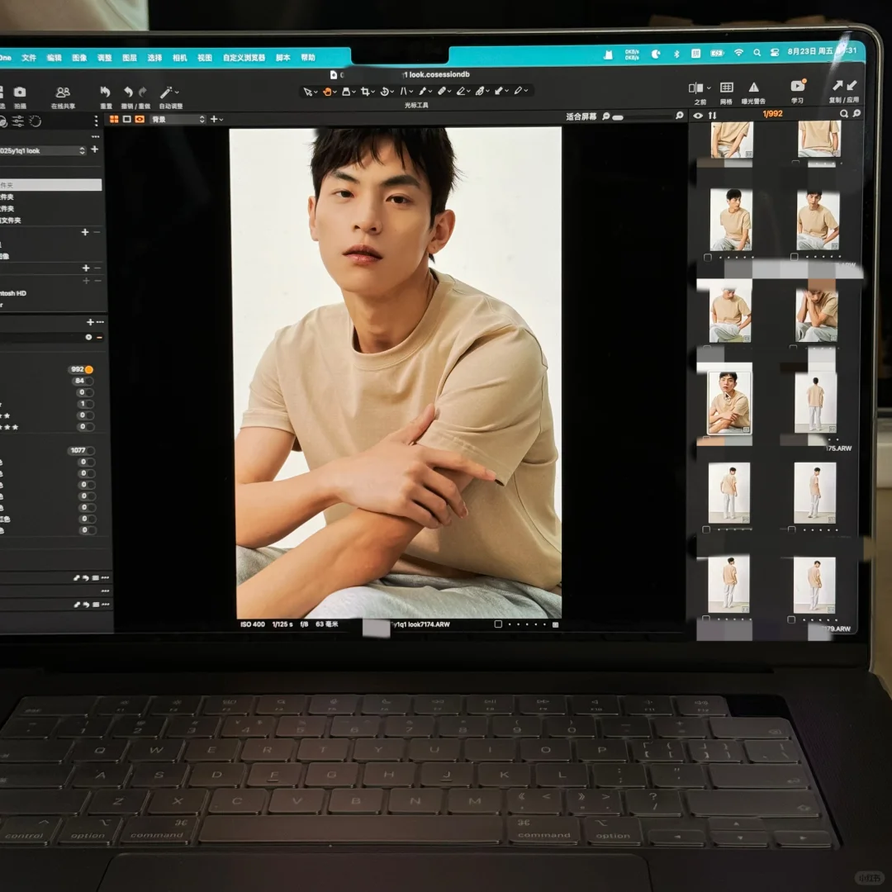Select the annotation pencil tool
The width and height of the screenshot is (892, 892).
pyautogui.click(x=518, y=91)
